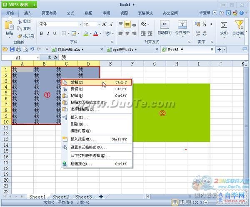
Task: Toggle top vertical alignment
Action: [x=120, y=24]
